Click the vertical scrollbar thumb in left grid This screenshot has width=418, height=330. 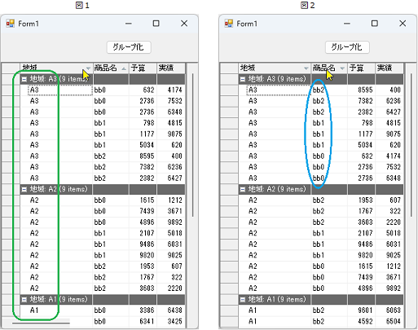[x=193, y=145]
